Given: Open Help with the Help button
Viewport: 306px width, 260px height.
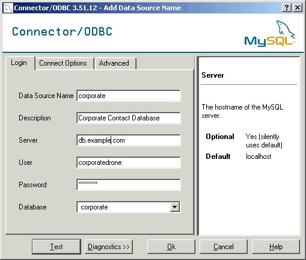Looking at the screenshot, I should 276,247.
